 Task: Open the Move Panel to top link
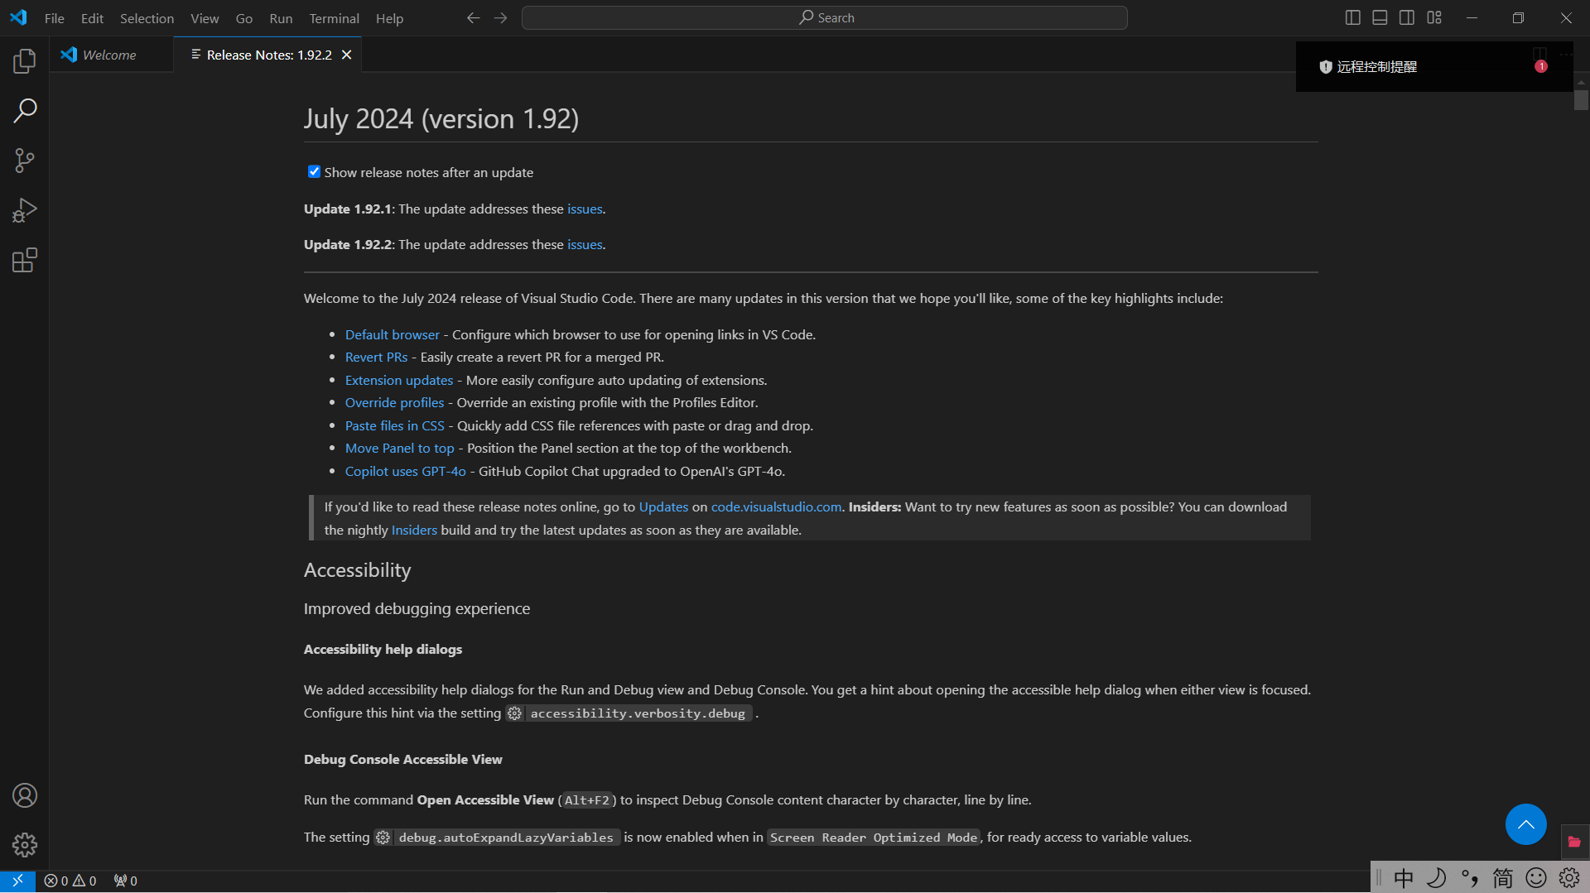[x=400, y=448]
